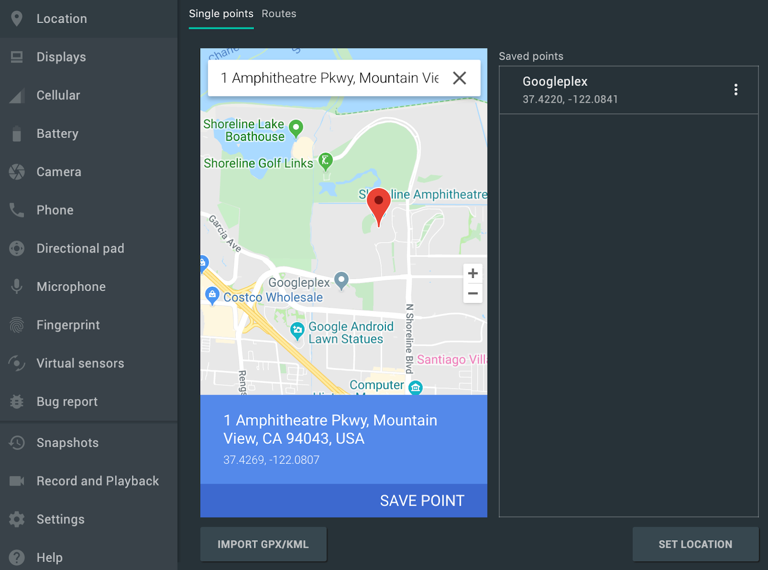Image resolution: width=768 pixels, height=570 pixels.
Task: Select the Fingerprint panel
Action: pos(68,325)
